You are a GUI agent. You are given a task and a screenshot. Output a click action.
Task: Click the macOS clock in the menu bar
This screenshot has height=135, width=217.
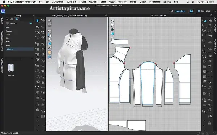point(205,2)
